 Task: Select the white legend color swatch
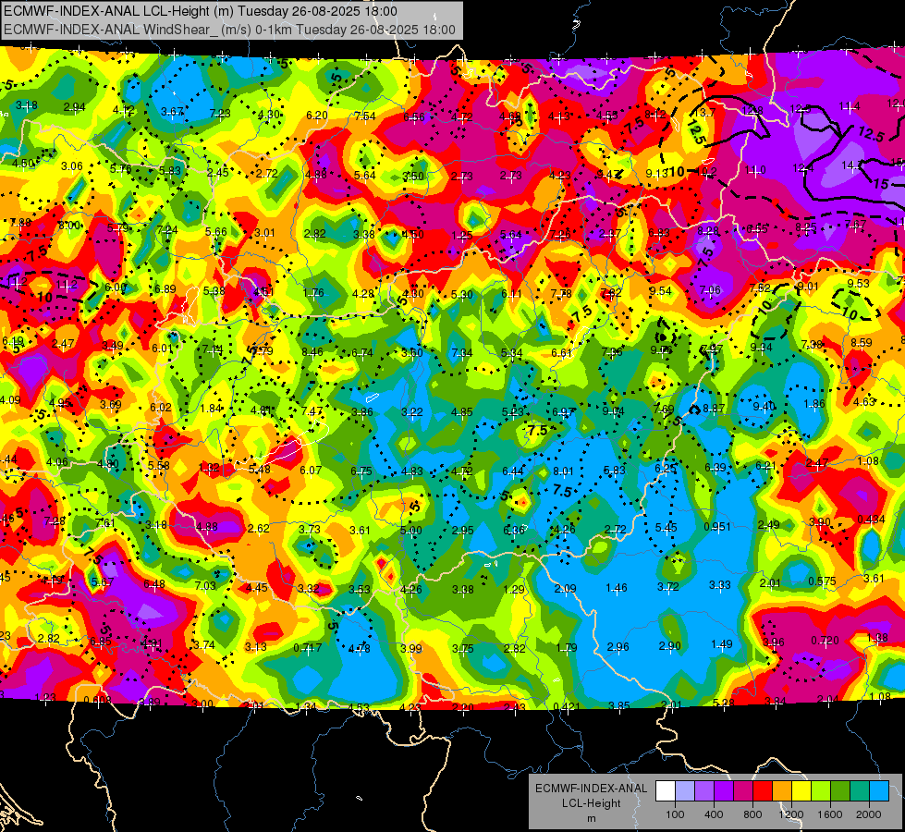(x=666, y=791)
